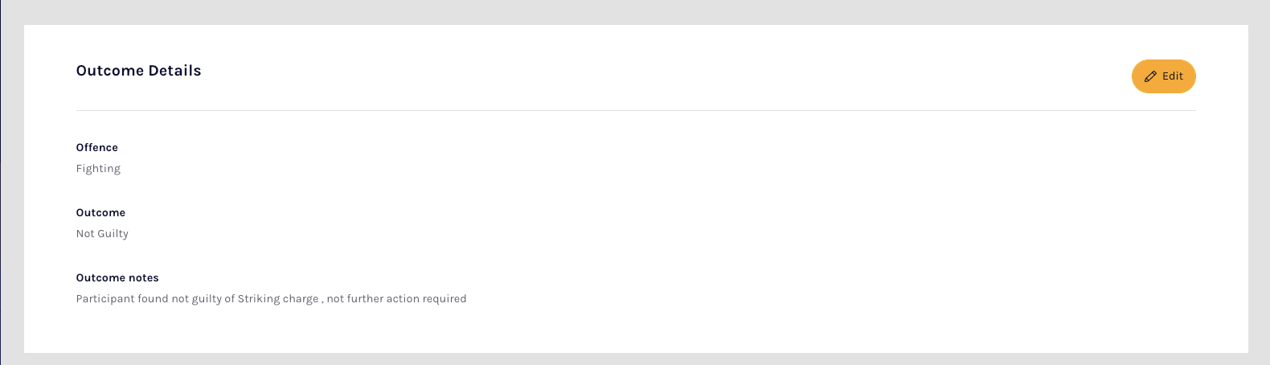This screenshot has height=365, width=1270.
Task: Click the Outcome field label
Action: 100,213
